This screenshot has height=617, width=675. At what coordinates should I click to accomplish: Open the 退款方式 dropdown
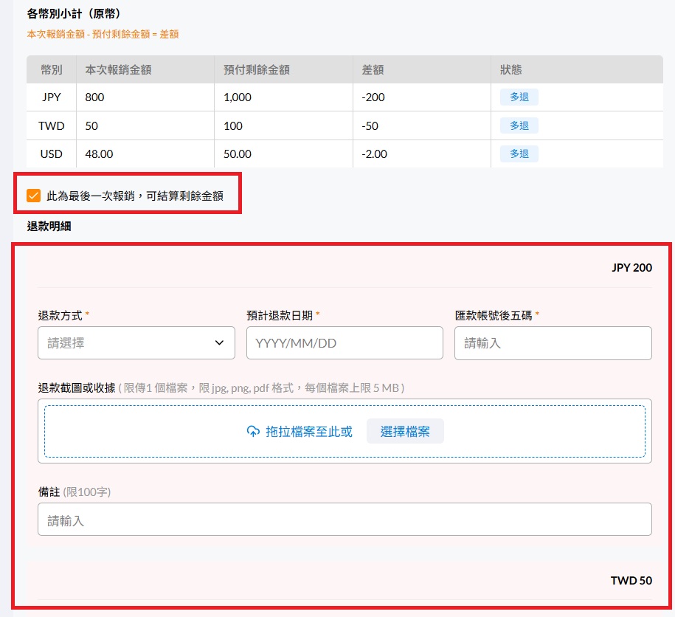pos(136,342)
